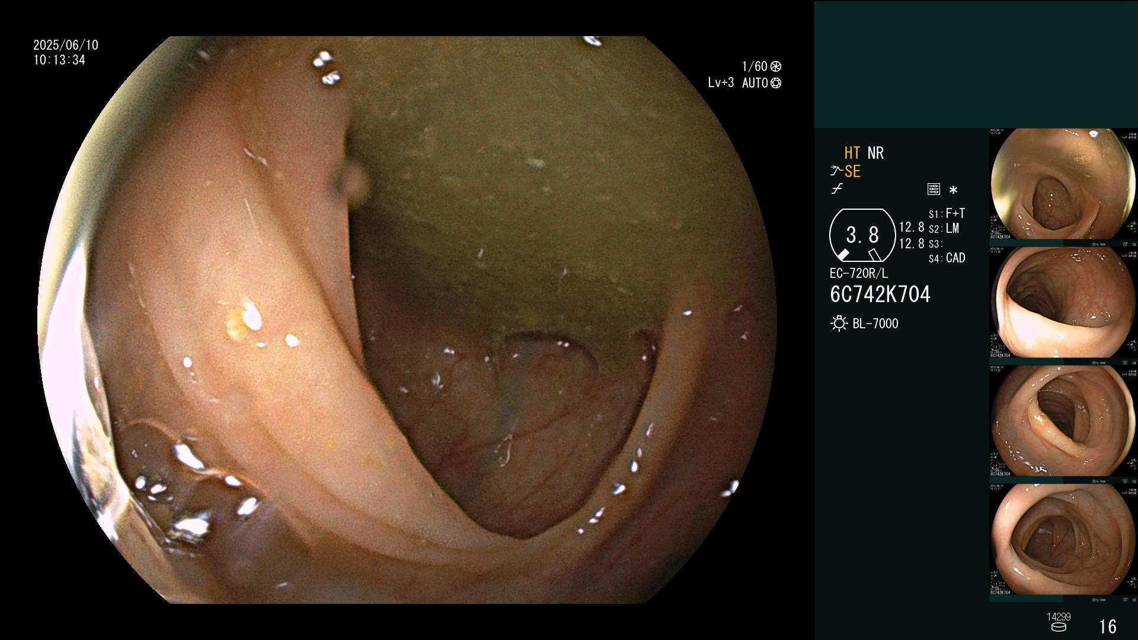
Task: Click the Lv+3 brightness level text
Action: 721,83
